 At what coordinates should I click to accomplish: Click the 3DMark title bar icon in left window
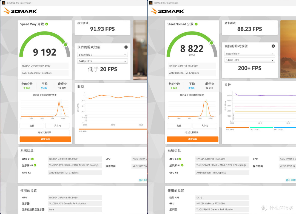tap(3, 3)
